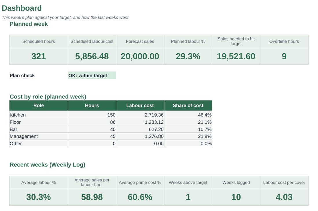Select the overtime hours value 9
Viewport: 318px width, 211px height.
(x=284, y=56)
